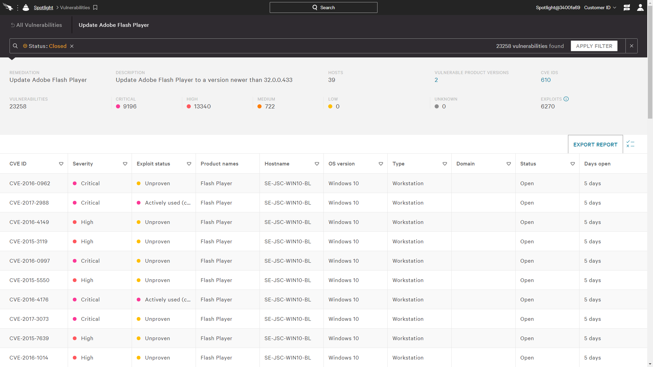Open the Hostname column filter
Screen dimensions: 653x367
317,164
